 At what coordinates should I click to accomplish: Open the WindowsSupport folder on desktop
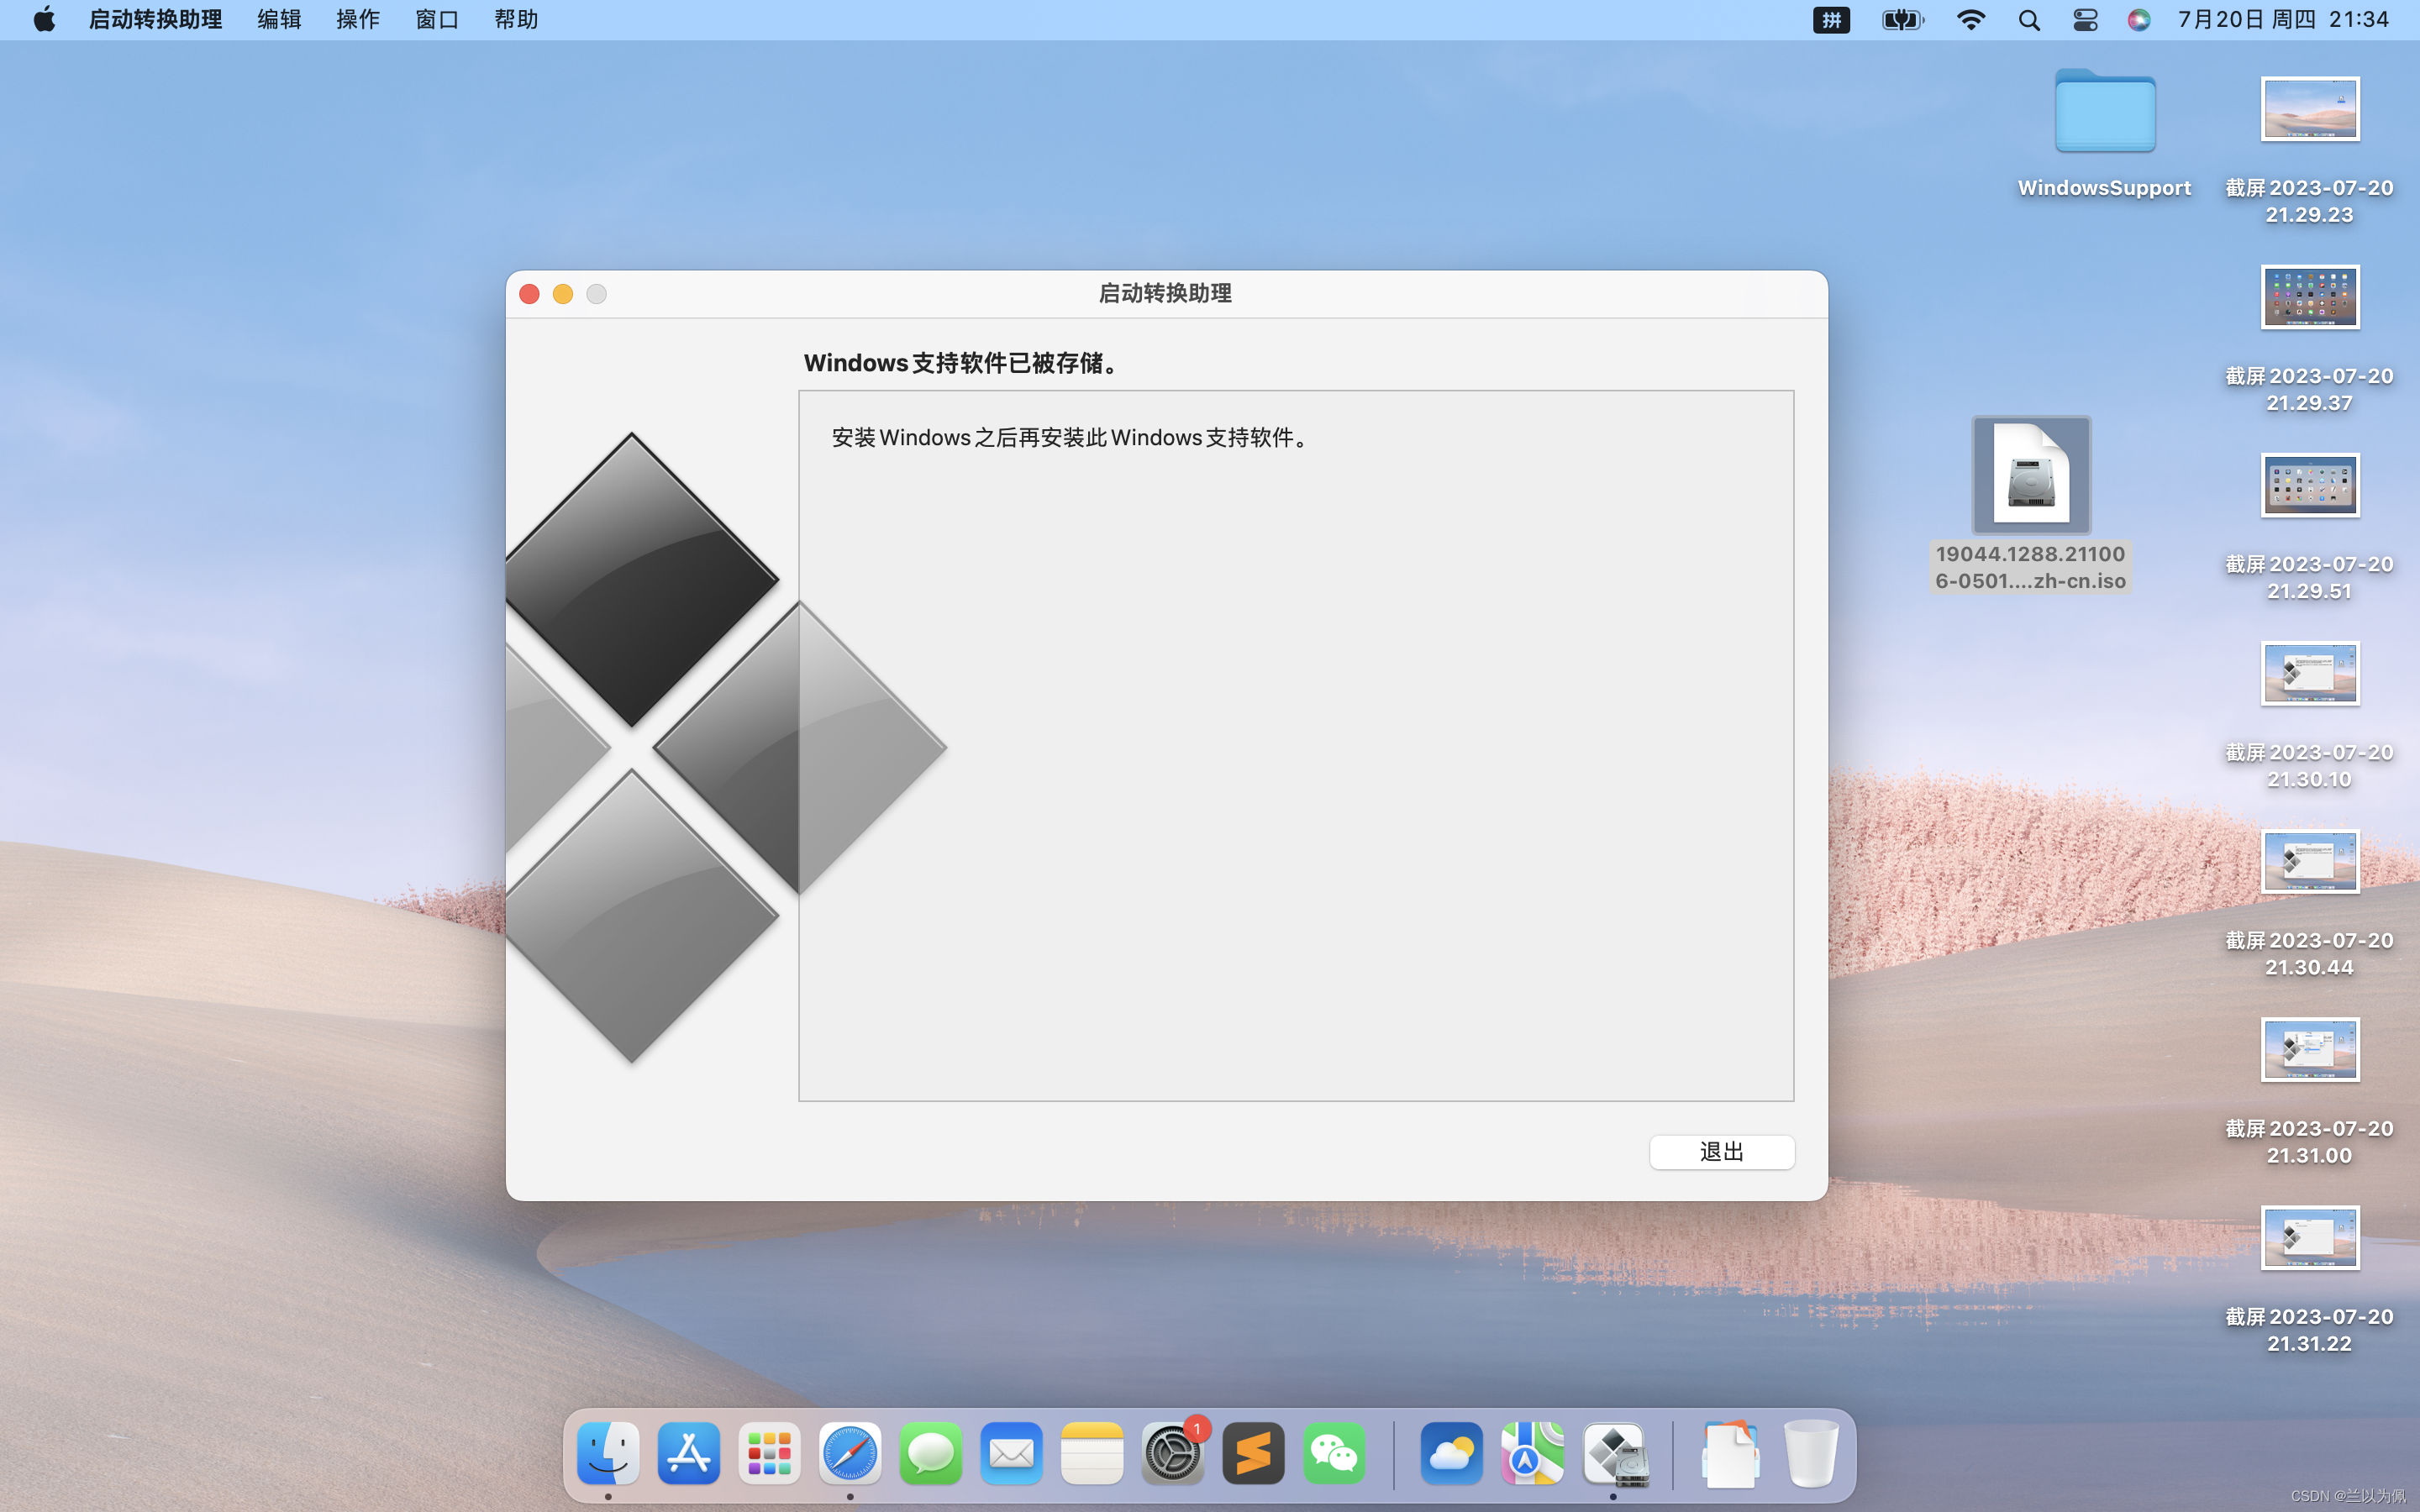[x=2104, y=112]
